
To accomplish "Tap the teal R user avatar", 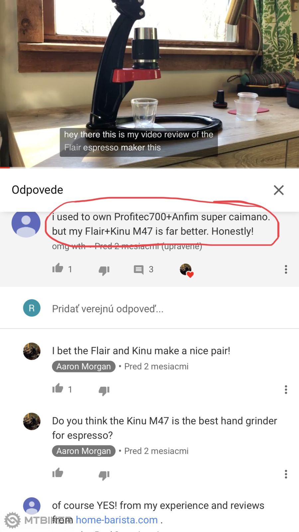I will point(32,308).
